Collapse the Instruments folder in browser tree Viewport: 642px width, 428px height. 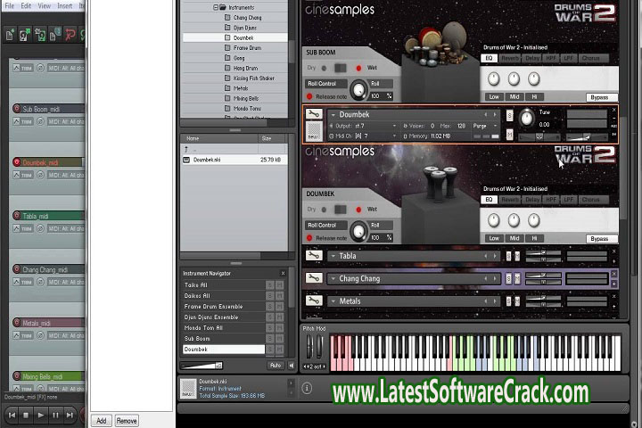point(216,7)
